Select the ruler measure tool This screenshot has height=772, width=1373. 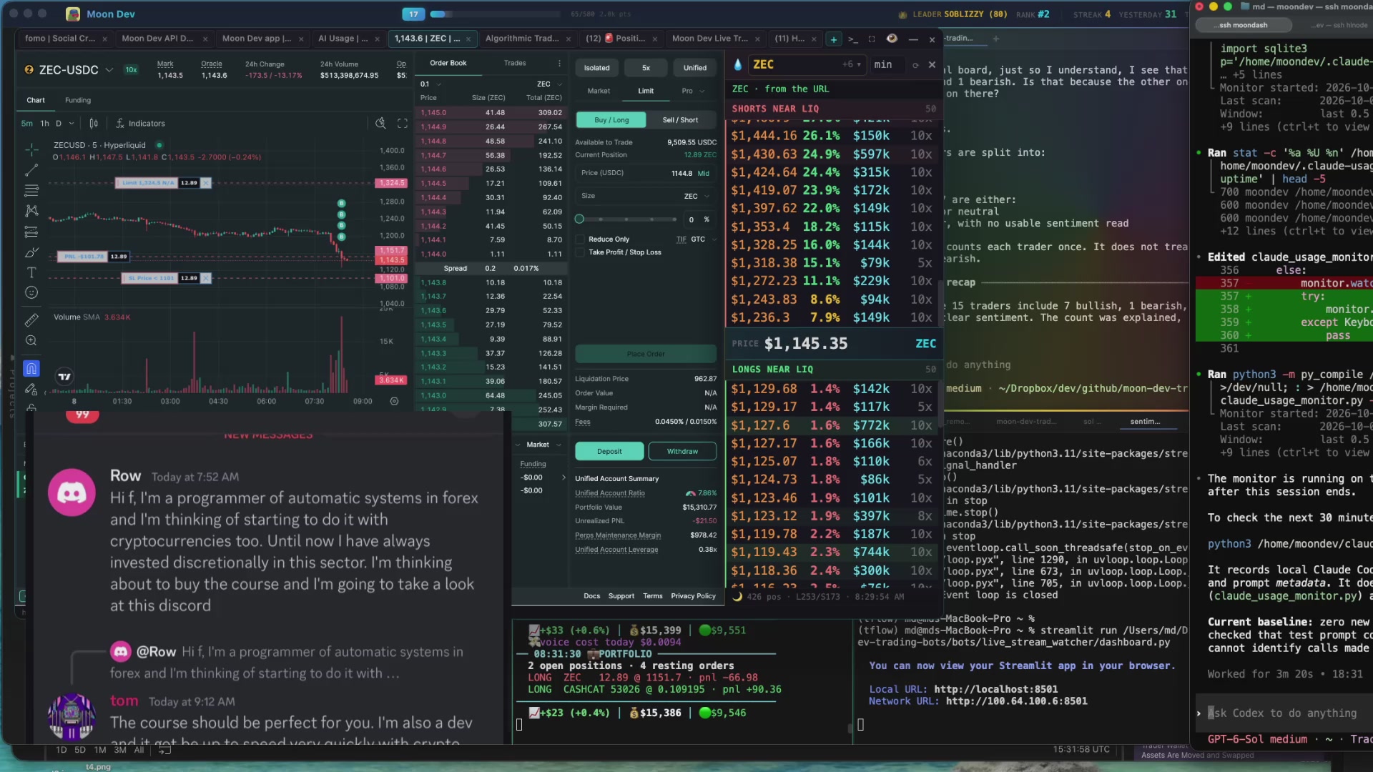31,320
